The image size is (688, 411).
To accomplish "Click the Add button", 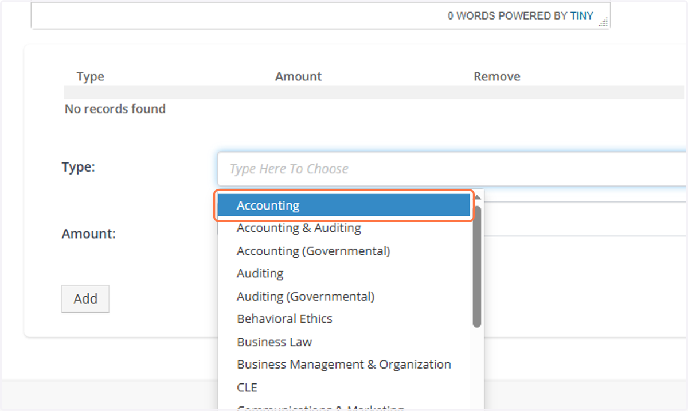I will [85, 298].
